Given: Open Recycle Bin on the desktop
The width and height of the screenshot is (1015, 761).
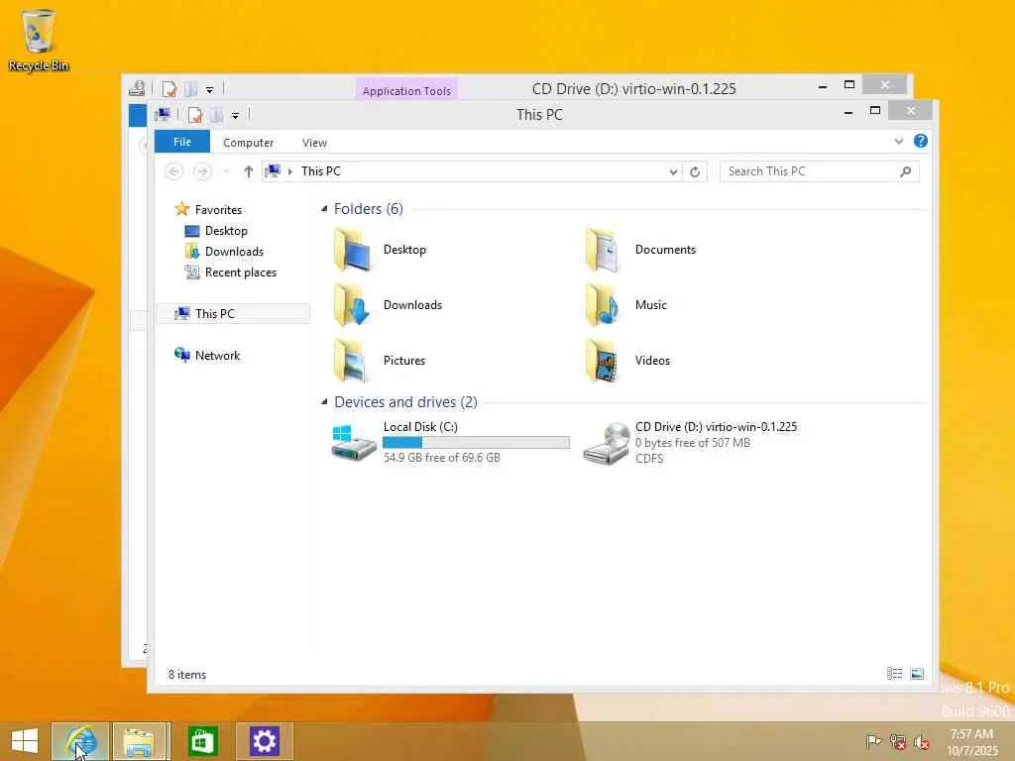Looking at the screenshot, I should [39, 40].
